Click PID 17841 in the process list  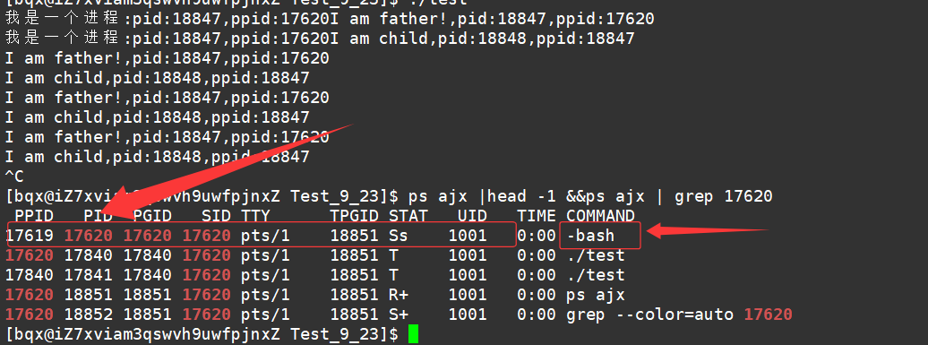88,274
